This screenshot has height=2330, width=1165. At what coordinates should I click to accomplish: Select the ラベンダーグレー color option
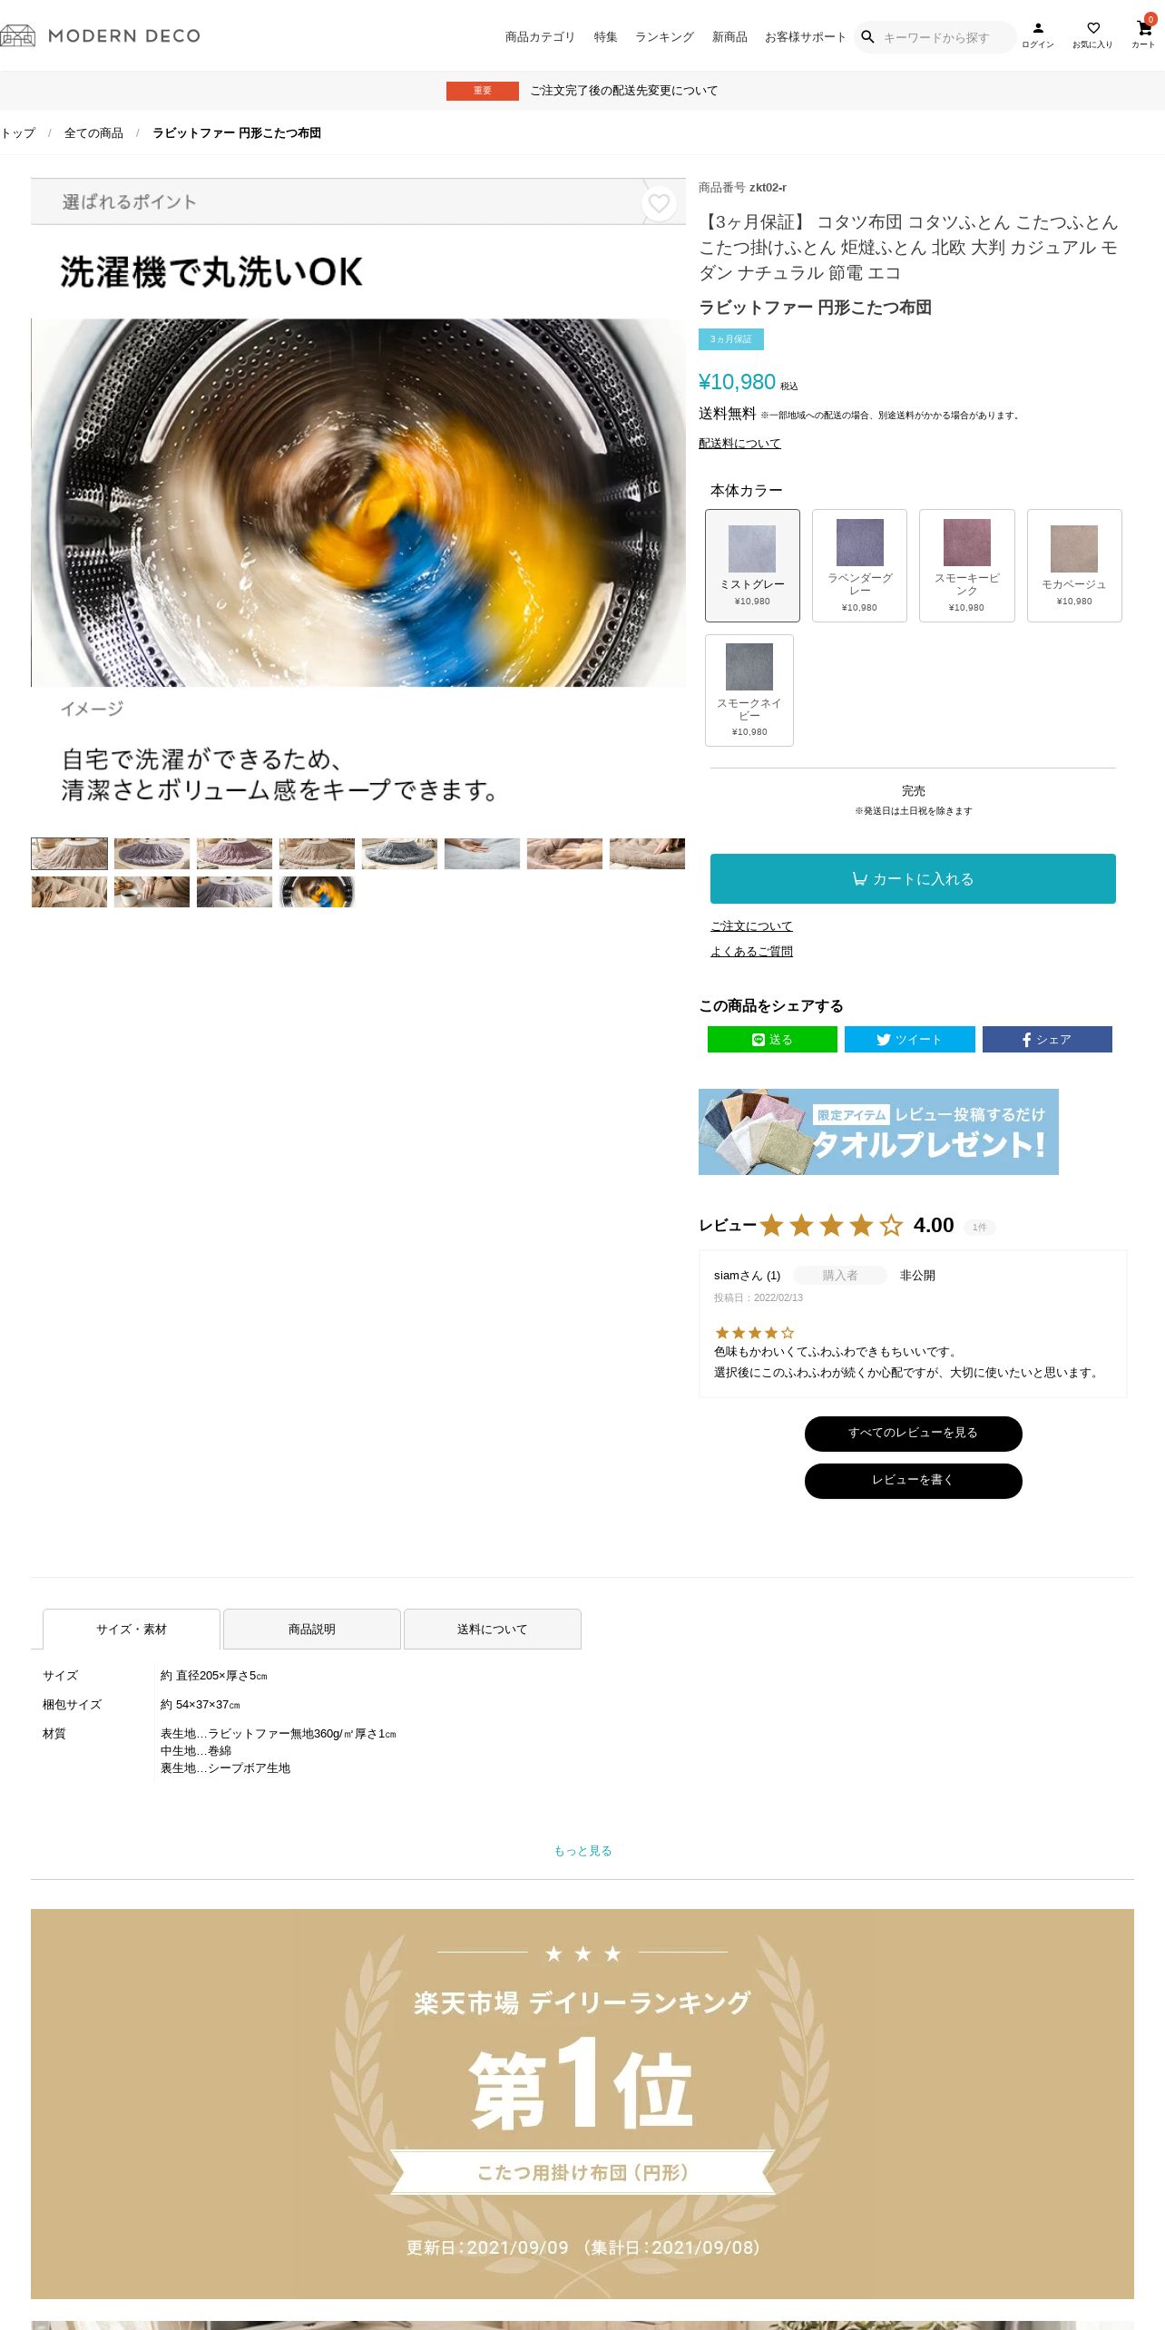[859, 565]
